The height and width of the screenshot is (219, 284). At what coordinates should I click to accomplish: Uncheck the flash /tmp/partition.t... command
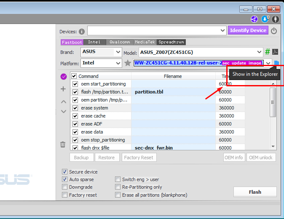point(75,92)
